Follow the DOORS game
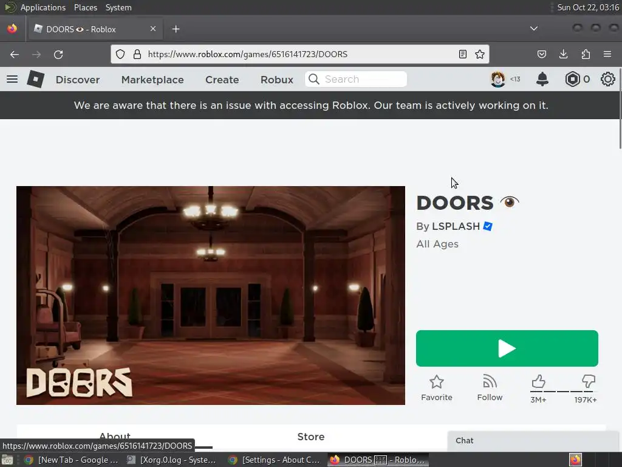This screenshot has width=622, height=467. pos(490,388)
